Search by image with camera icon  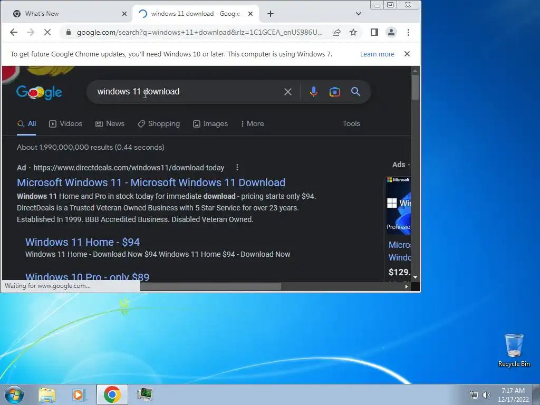(335, 92)
